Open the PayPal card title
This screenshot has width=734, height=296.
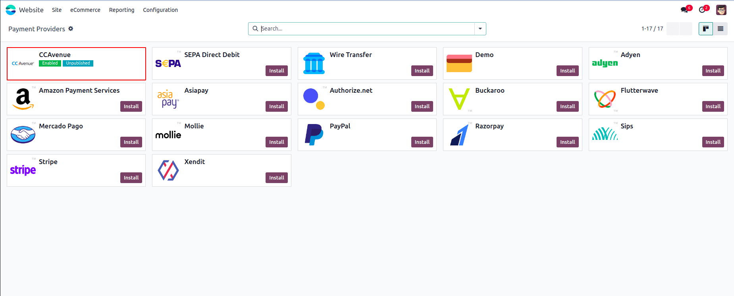point(340,126)
